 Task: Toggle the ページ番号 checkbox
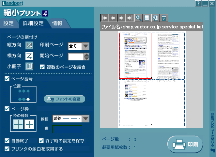[x=7, y=79]
